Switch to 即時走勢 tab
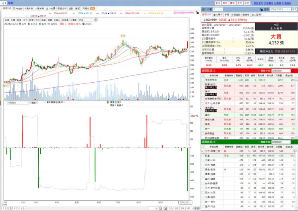The height and width of the screenshot is (211, 298). pyautogui.click(x=18, y=8)
